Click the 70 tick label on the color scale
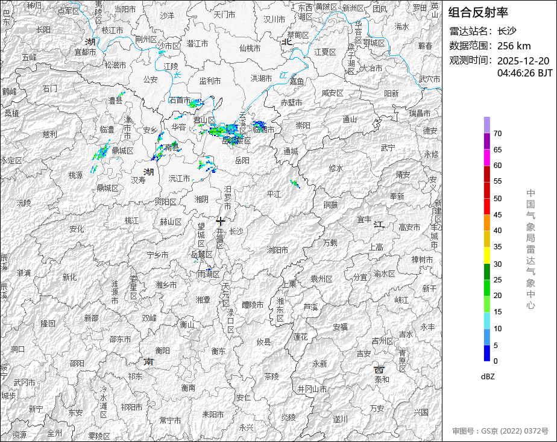557x442 pixels. (x=498, y=133)
